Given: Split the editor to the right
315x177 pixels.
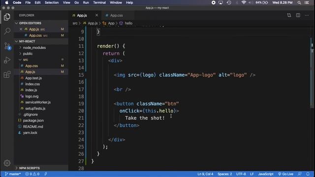Looking at the screenshot, I should pos(298,15).
